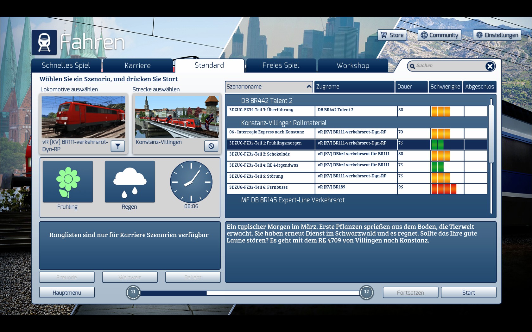Viewport: 532px width, 332px height.
Task: Click the slider handle labeled 11
Action: click(x=133, y=292)
